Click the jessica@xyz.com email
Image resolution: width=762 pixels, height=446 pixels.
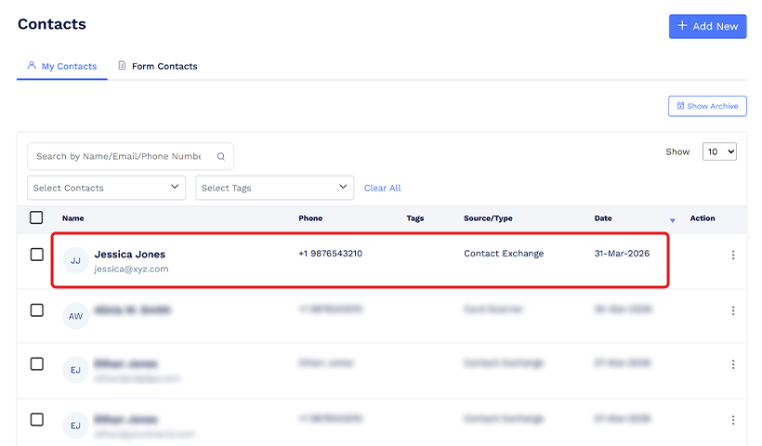[x=131, y=269]
